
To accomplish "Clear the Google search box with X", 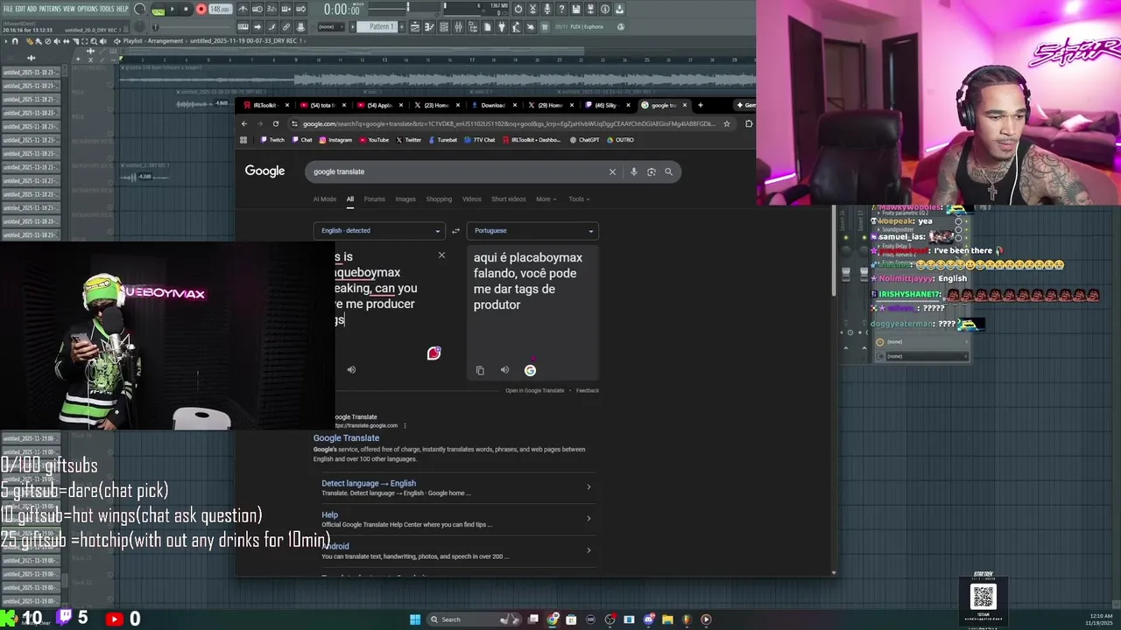I will 612,171.
